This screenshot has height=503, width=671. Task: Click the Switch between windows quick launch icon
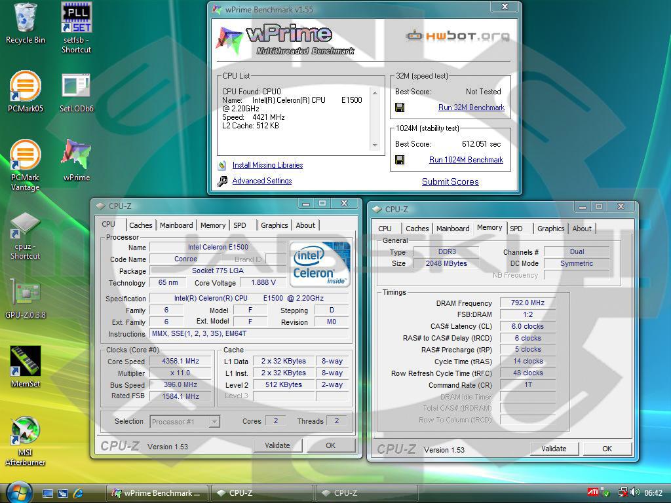62,493
